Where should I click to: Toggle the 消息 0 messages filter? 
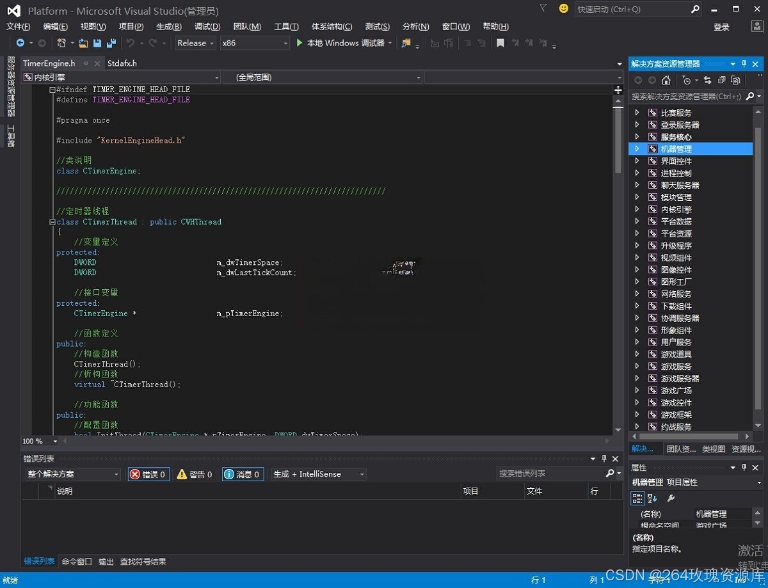pos(243,474)
